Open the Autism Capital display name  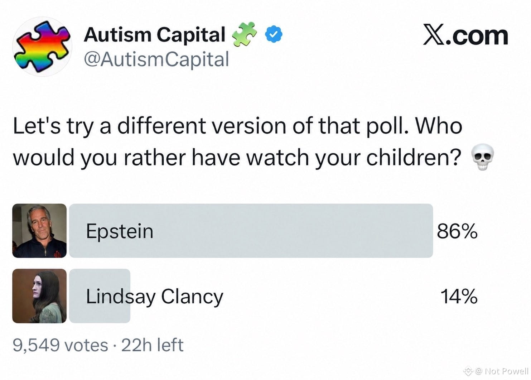tap(154, 35)
